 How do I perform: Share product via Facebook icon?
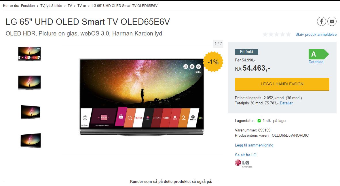(x=322, y=21)
